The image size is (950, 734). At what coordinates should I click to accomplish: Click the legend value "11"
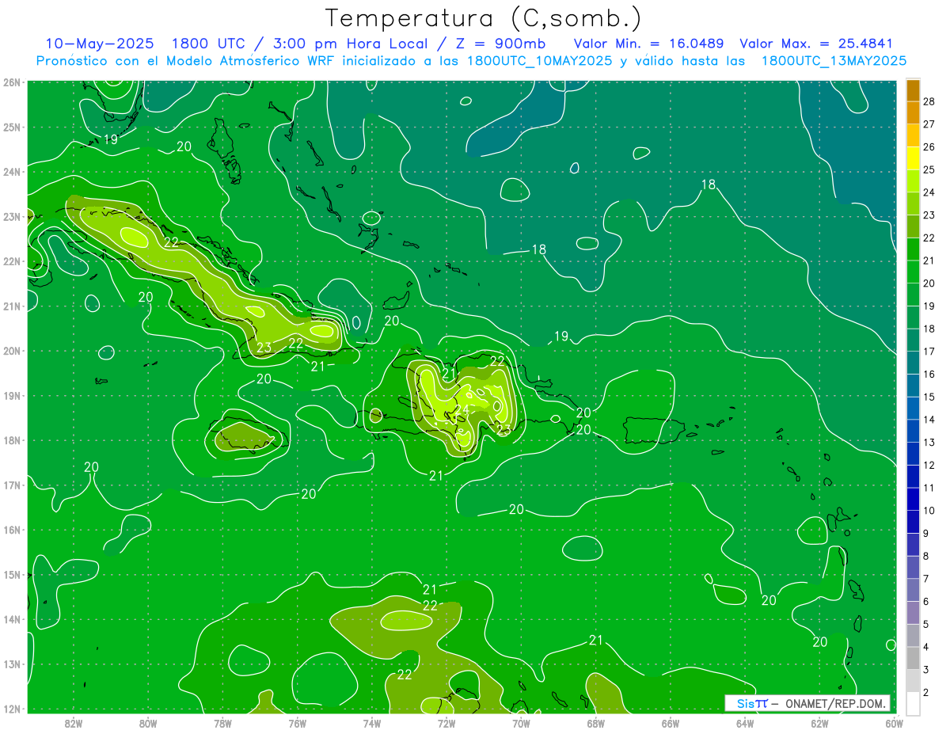point(929,488)
